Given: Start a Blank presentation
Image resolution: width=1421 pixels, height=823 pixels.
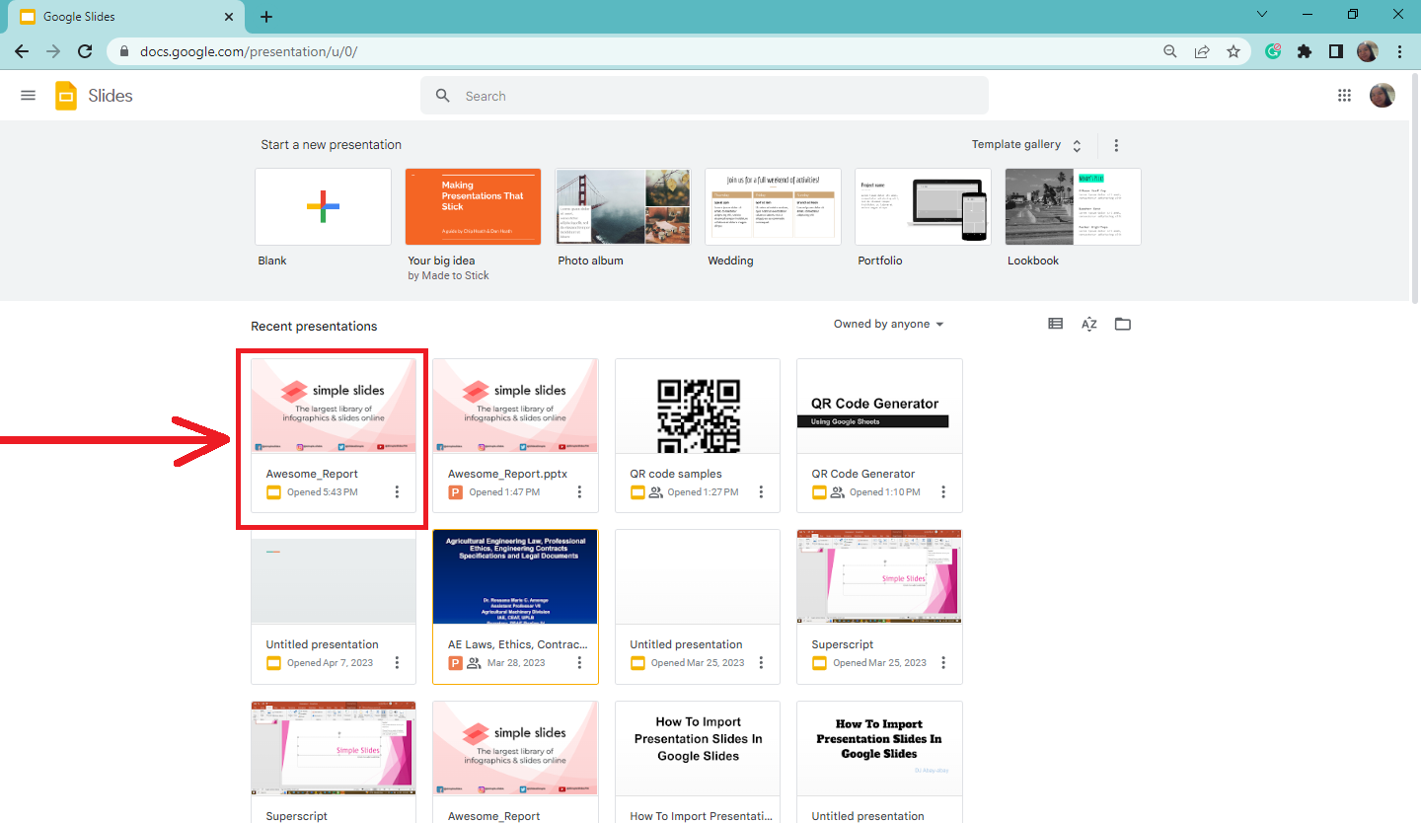Looking at the screenshot, I should (x=323, y=206).
